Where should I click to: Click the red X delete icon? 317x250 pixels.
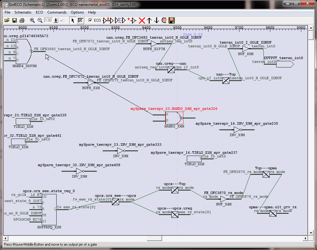click(x=142, y=20)
